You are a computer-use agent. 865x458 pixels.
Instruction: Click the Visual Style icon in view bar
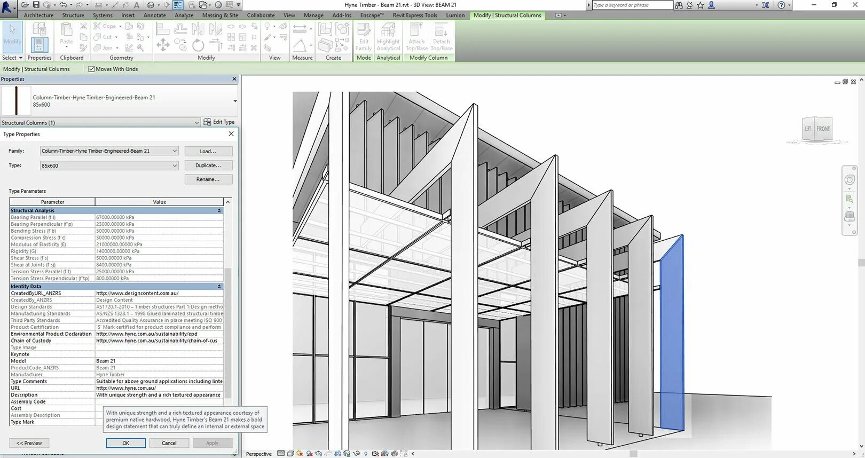[x=290, y=454]
